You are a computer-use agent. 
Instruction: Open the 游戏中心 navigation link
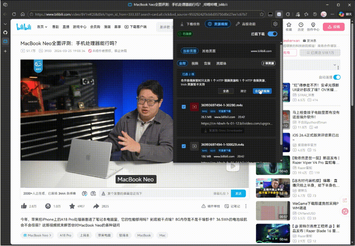click(80, 27)
